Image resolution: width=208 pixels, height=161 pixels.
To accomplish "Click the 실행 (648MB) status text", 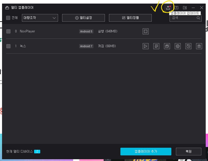I will pyautogui.click(x=108, y=31).
